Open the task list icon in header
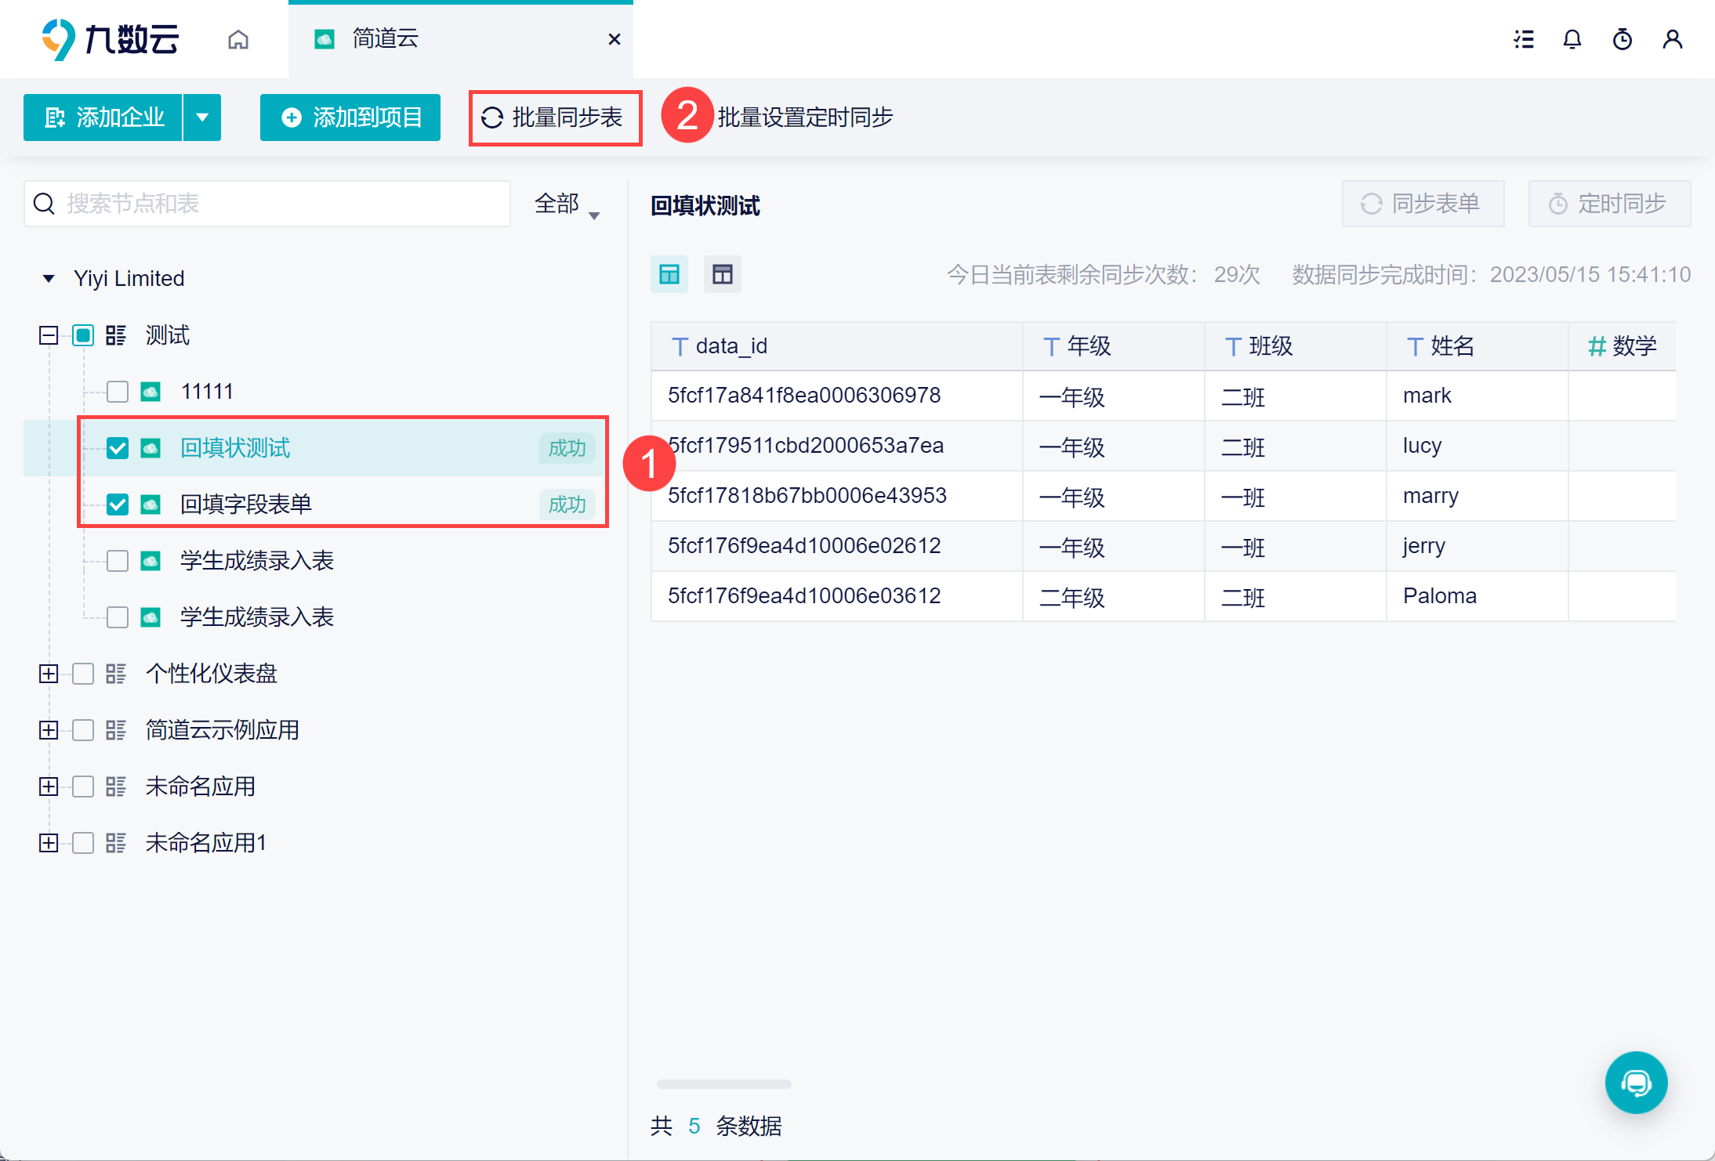Image resolution: width=1715 pixels, height=1161 pixels. point(1524,39)
